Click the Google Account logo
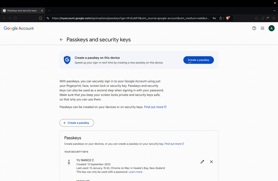 pos(19,28)
